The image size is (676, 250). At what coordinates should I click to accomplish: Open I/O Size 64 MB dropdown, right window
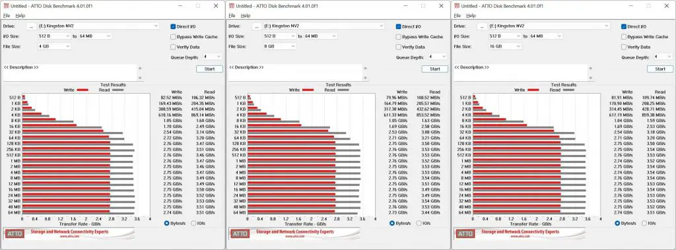click(x=546, y=36)
